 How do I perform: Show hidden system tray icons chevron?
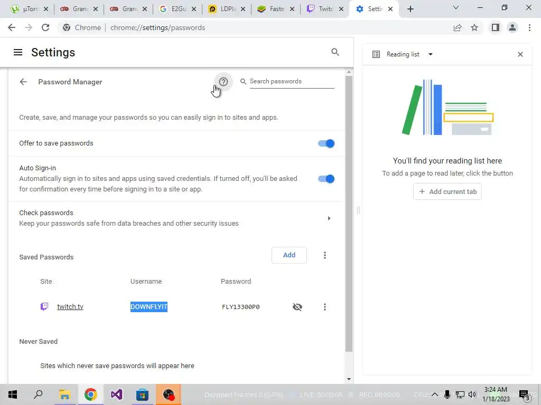pos(435,394)
